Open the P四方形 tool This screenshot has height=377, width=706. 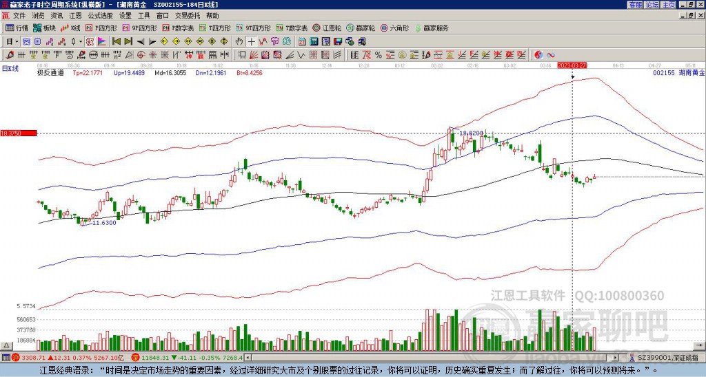103,28
